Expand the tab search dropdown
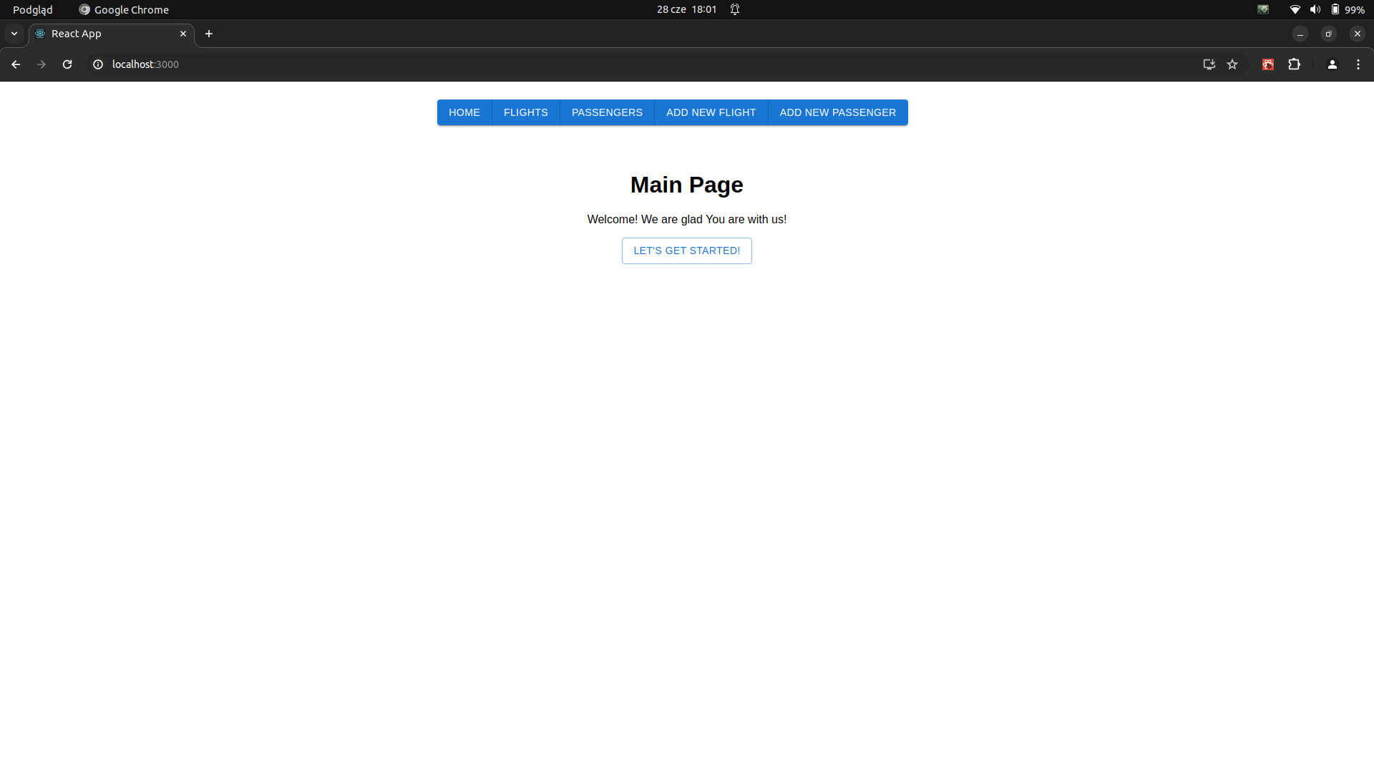This screenshot has width=1374, height=773. point(14,34)
